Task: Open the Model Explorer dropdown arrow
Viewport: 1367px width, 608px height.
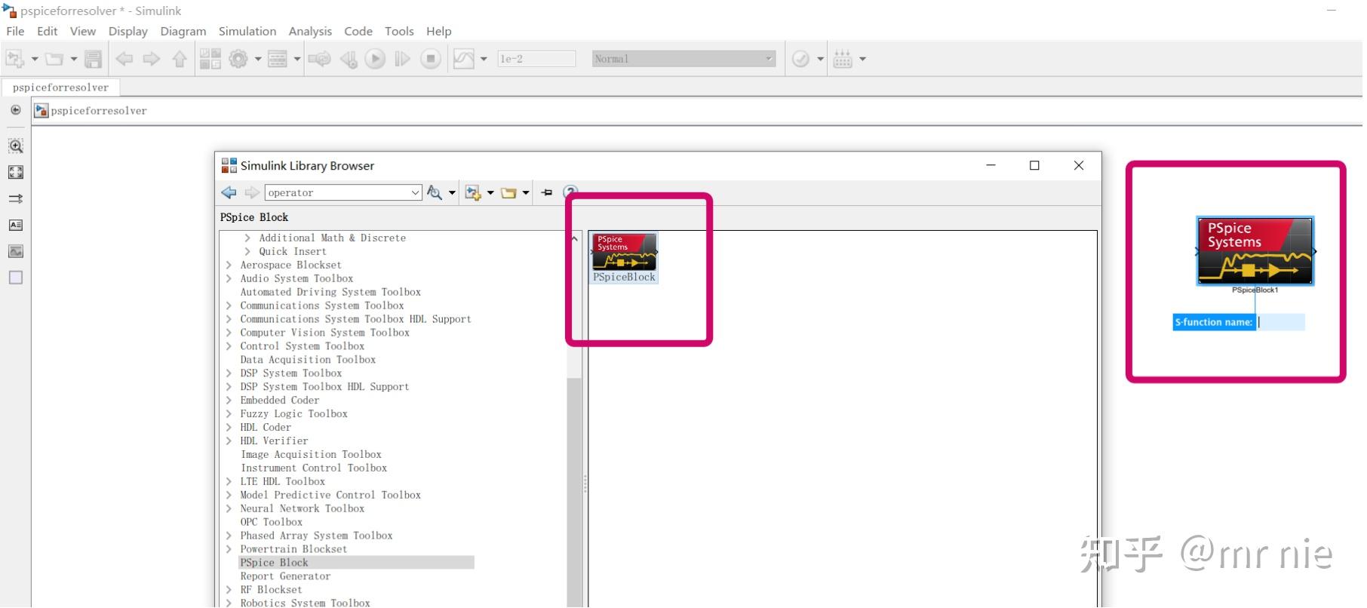Action: point(297,59)
